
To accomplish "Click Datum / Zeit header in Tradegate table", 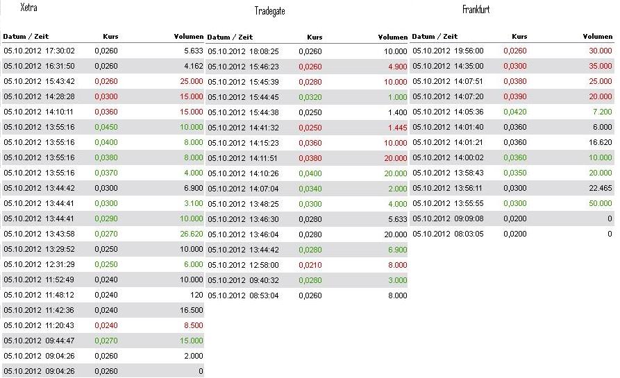I will (x=231, y=37).
